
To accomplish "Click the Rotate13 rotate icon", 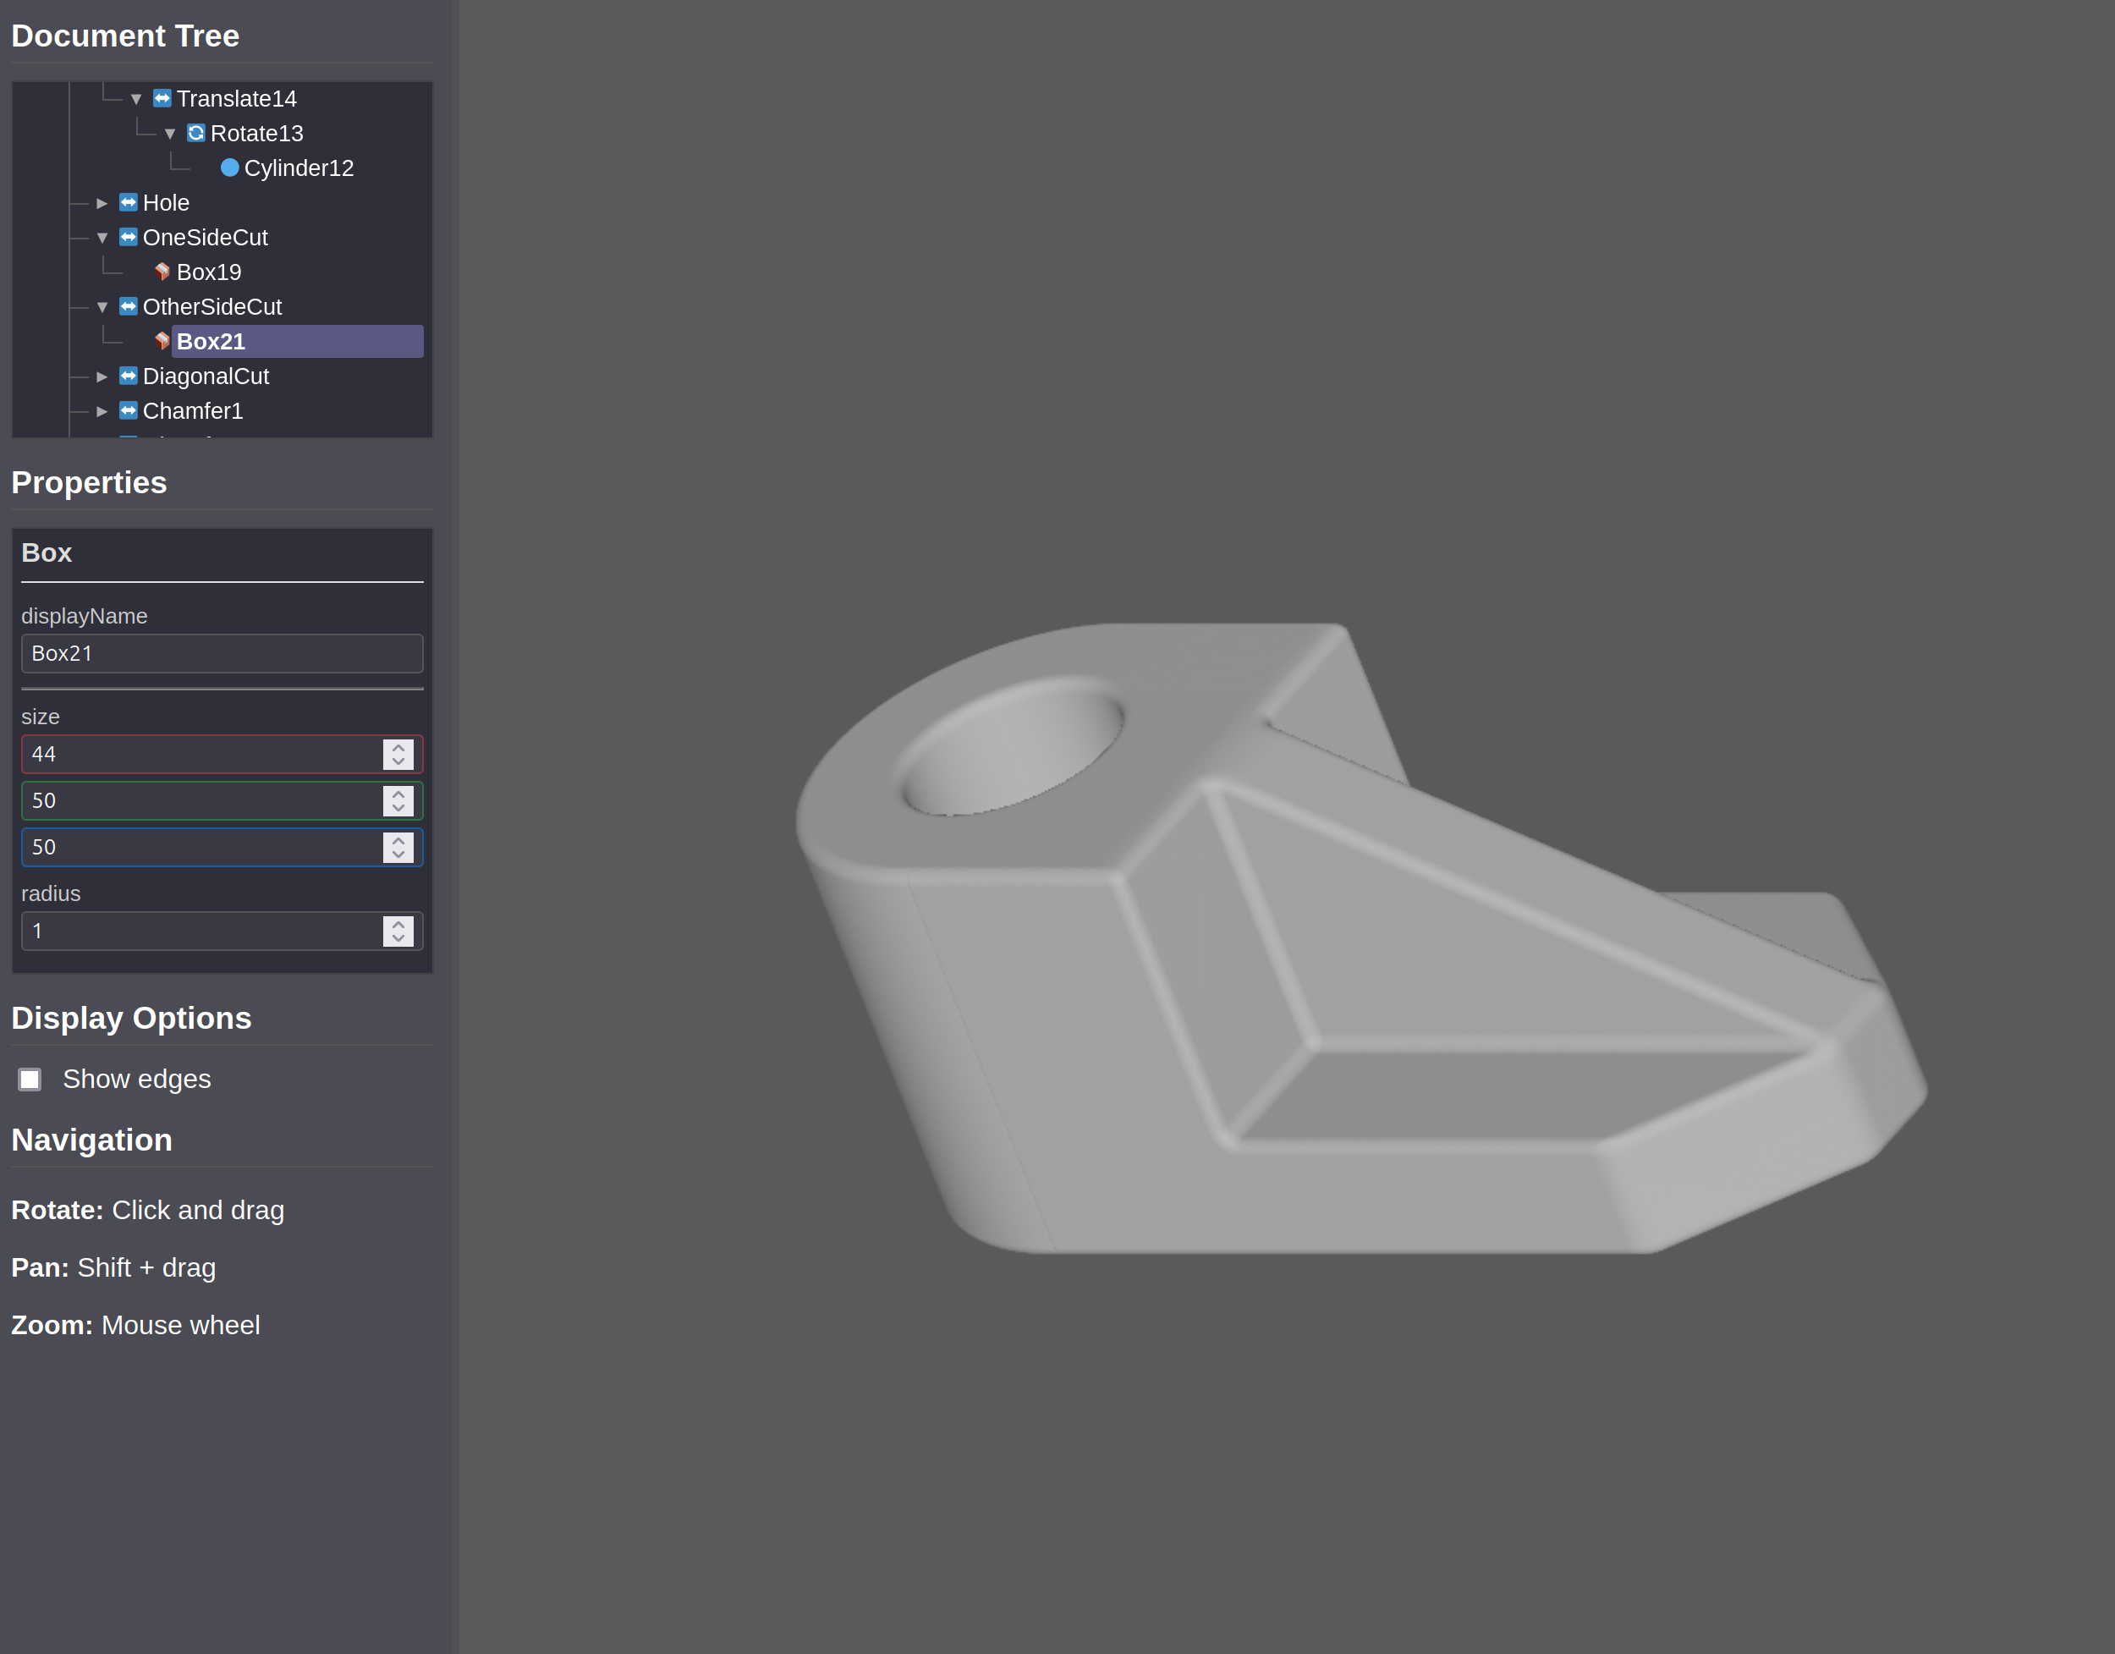I will pyautogui.click(x=195, y=134).
